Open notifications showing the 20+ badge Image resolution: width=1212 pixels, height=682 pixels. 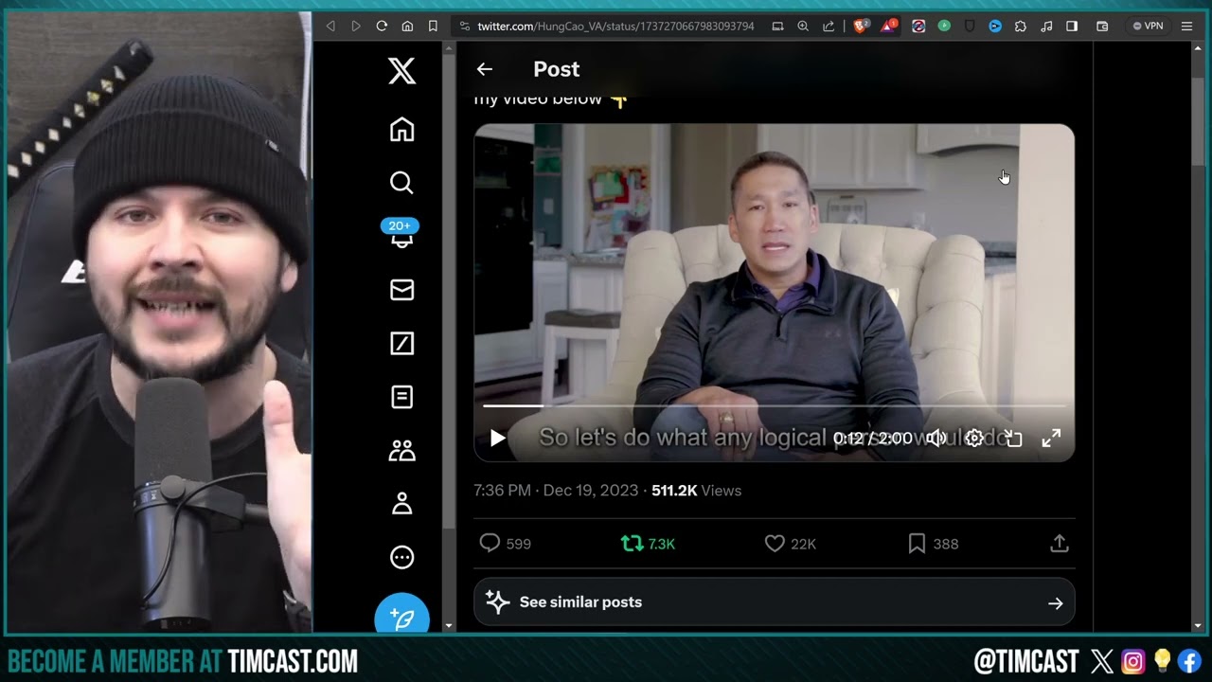[401, 234]
